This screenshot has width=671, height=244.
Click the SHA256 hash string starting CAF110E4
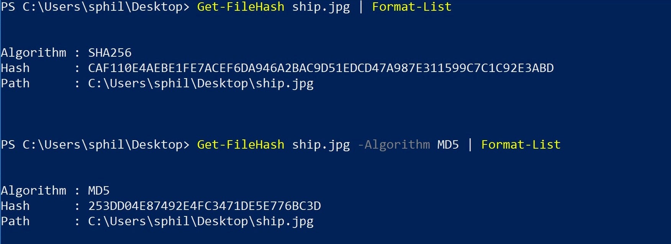[321, 68]
